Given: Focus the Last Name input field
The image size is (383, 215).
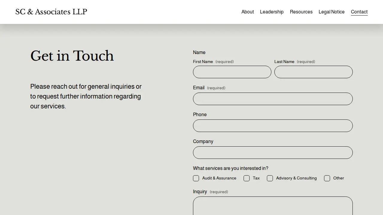Looking at the screenshot, I should pos(314,72).
